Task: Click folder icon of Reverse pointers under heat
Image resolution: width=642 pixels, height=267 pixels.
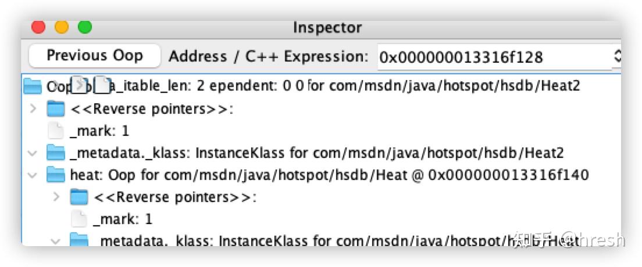Action: 79,197
